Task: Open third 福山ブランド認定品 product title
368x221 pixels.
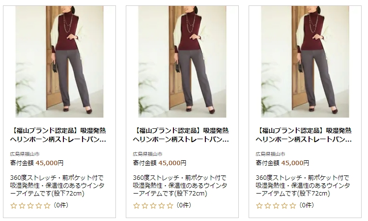Action: pyautogui.click(x=304, y=135)
